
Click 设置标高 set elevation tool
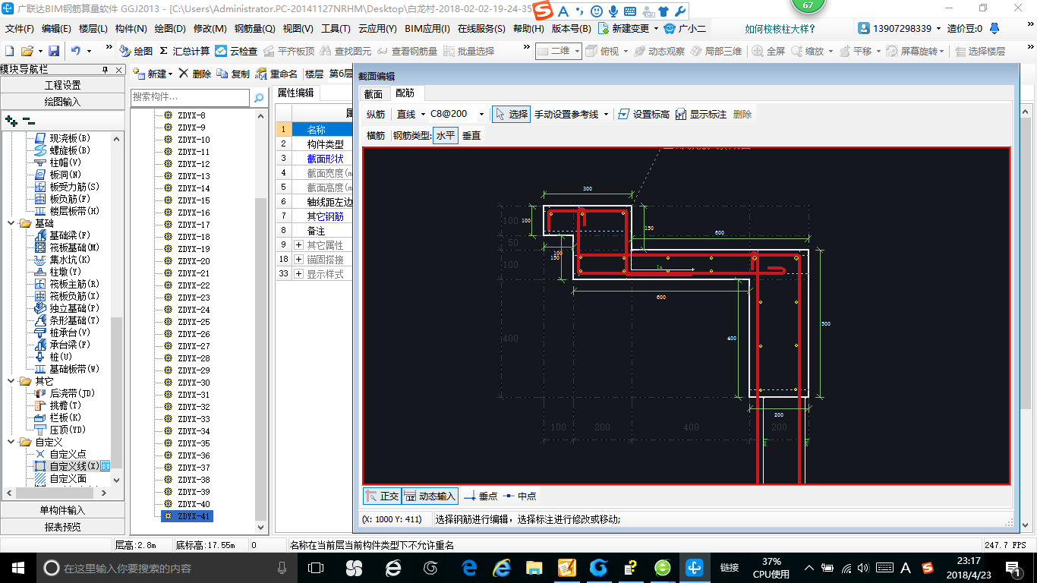point(644,114)
